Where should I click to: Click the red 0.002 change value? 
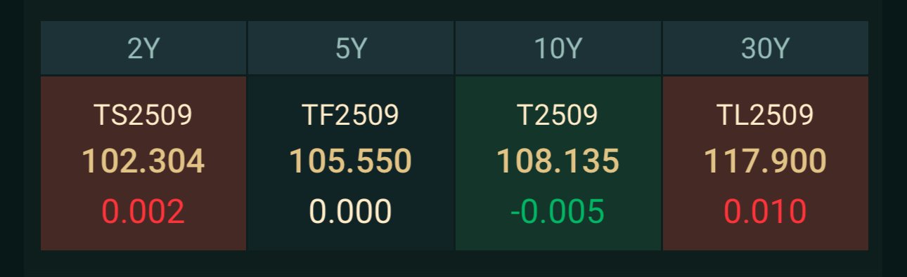(143, 212)
